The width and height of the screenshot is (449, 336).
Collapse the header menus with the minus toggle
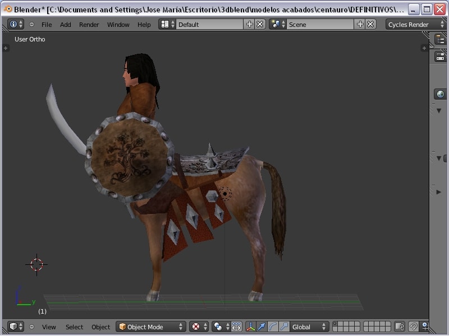[31, 24]
